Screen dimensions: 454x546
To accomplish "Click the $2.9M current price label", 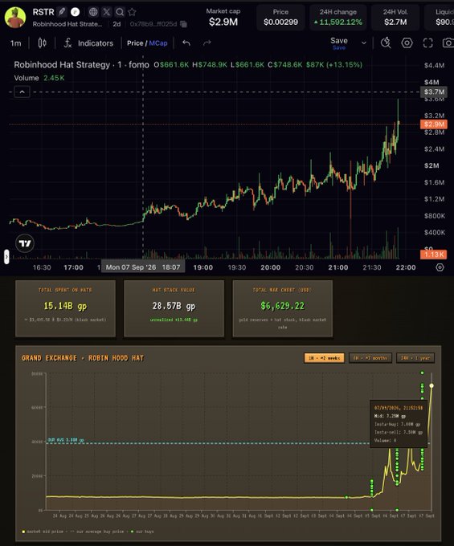I will (434, 124).
